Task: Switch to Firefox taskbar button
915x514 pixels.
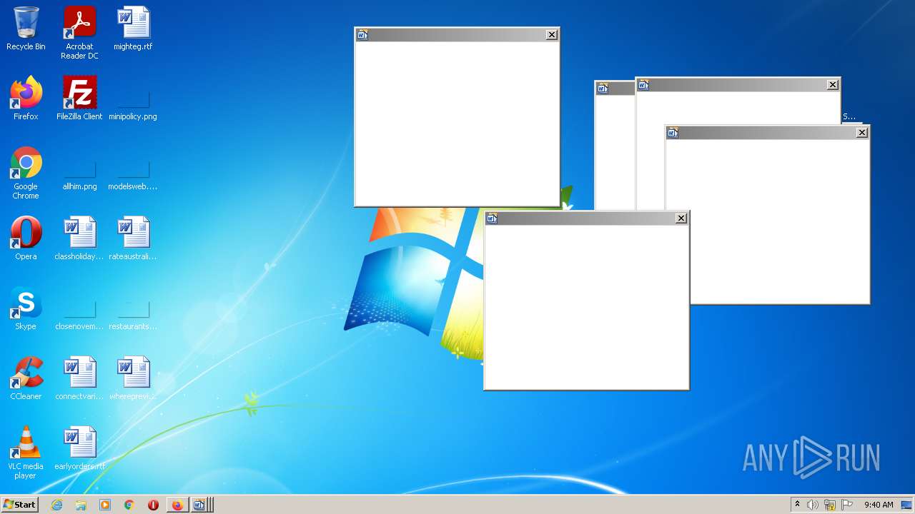Action: click(177, 505)
